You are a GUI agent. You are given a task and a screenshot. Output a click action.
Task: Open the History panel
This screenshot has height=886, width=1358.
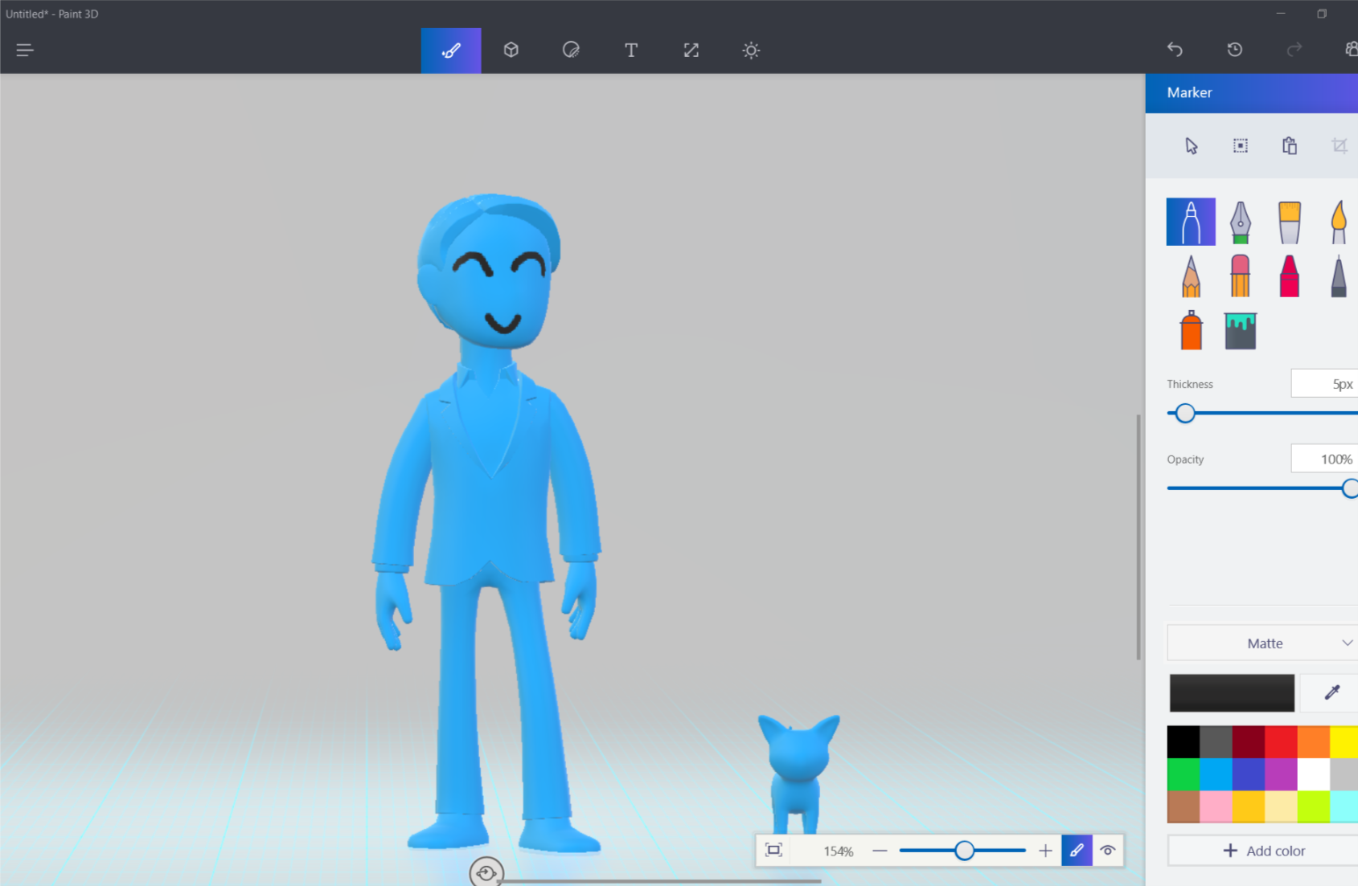click(x=1235, y=50)
